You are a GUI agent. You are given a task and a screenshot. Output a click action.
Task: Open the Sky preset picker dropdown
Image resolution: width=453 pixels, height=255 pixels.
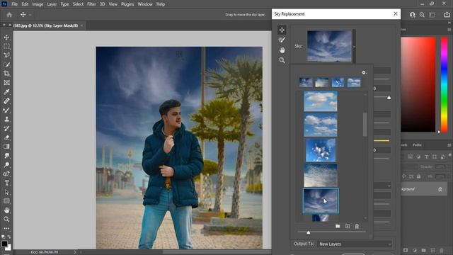tap(354, 46)
